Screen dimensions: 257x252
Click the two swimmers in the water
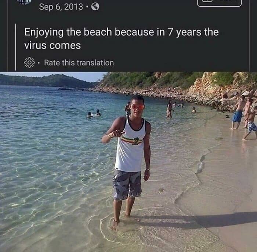(94, 114)
